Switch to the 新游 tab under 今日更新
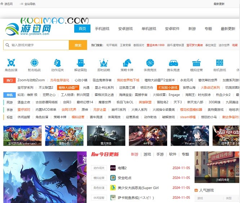 click(134, 154)
